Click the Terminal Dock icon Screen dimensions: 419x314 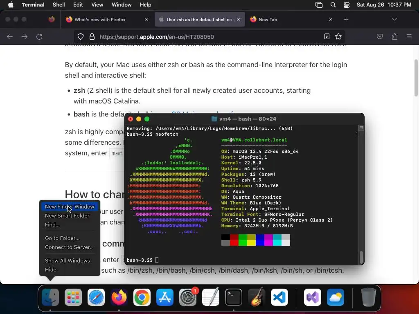point(234,297)
